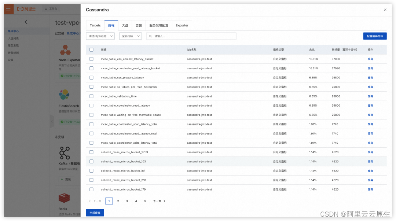Image resolution: width=396 pixels, height=221 pixels.
Task: Open 设置 in the sidebar
Action: tap(10, 60)
